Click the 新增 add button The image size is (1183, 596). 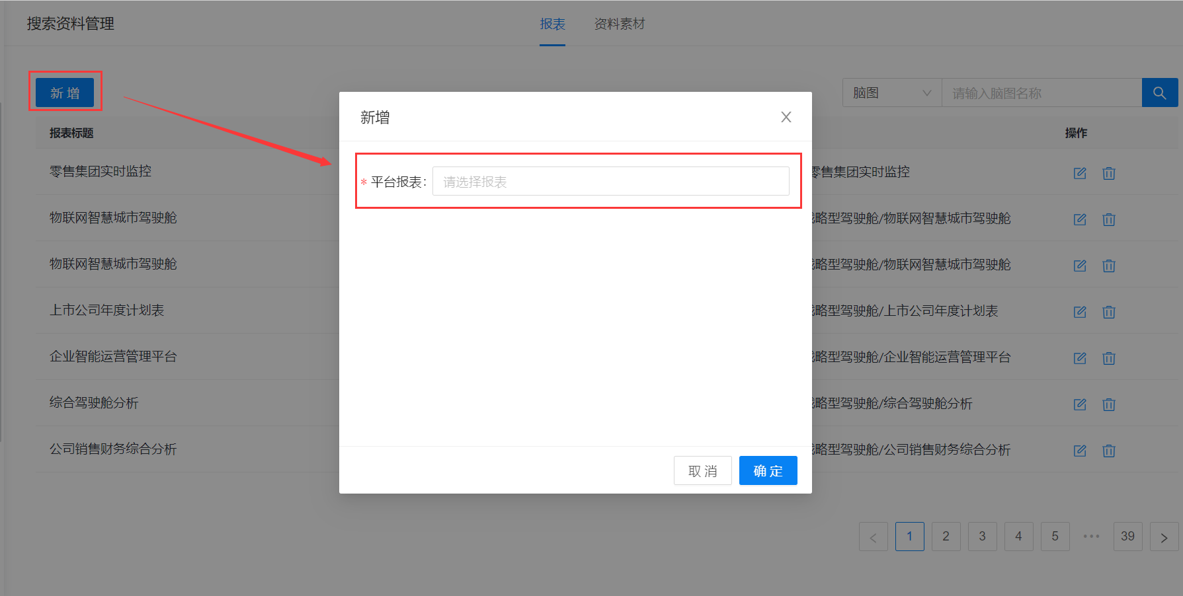pos(65,93)
